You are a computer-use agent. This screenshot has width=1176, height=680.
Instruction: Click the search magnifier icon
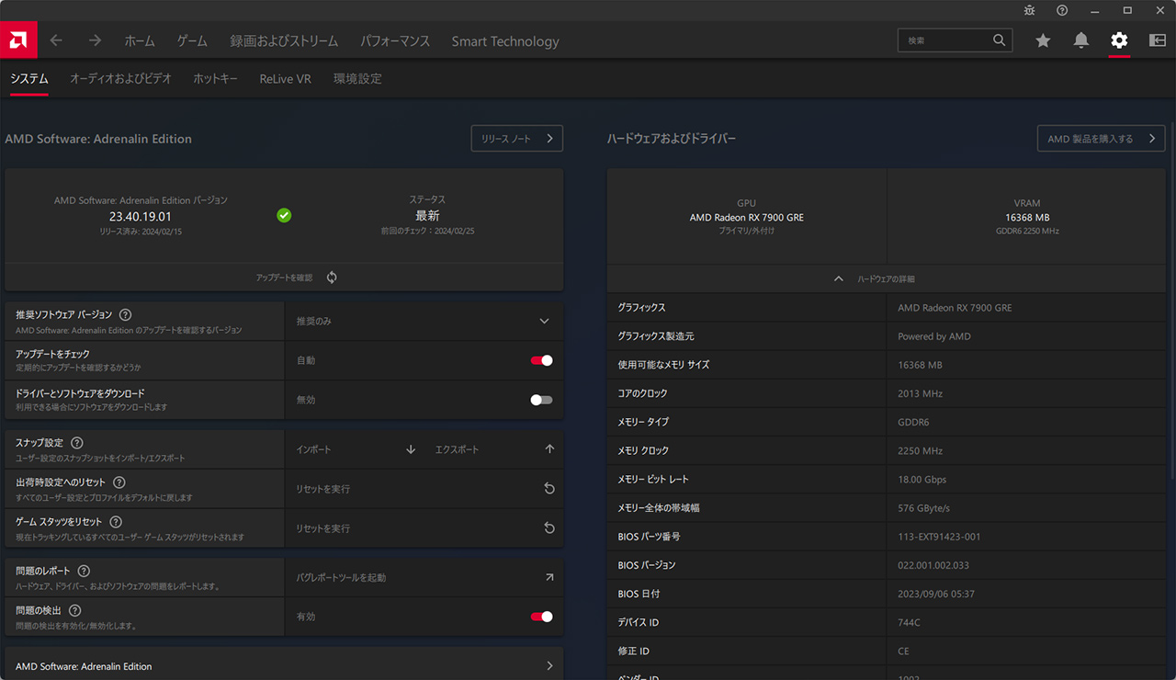coord(1000,40)
